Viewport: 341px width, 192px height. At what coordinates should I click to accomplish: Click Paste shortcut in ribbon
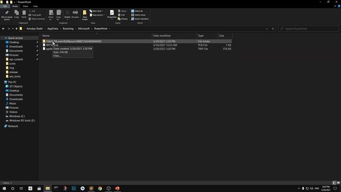click(x=37, y=19)
